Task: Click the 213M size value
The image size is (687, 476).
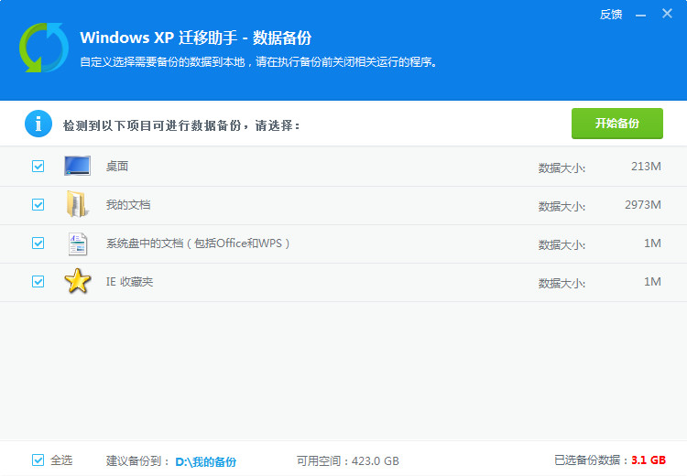Action: point(646,167)
